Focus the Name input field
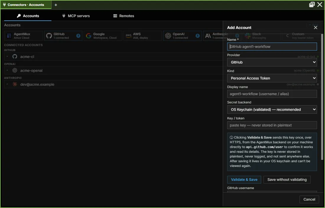Image resolution: width=325 pixels, height=208 pixels. (x=272, y=47)
